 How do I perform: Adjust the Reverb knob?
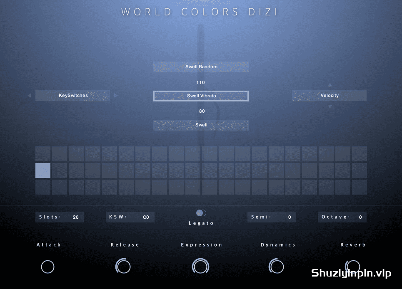(352, 266)
